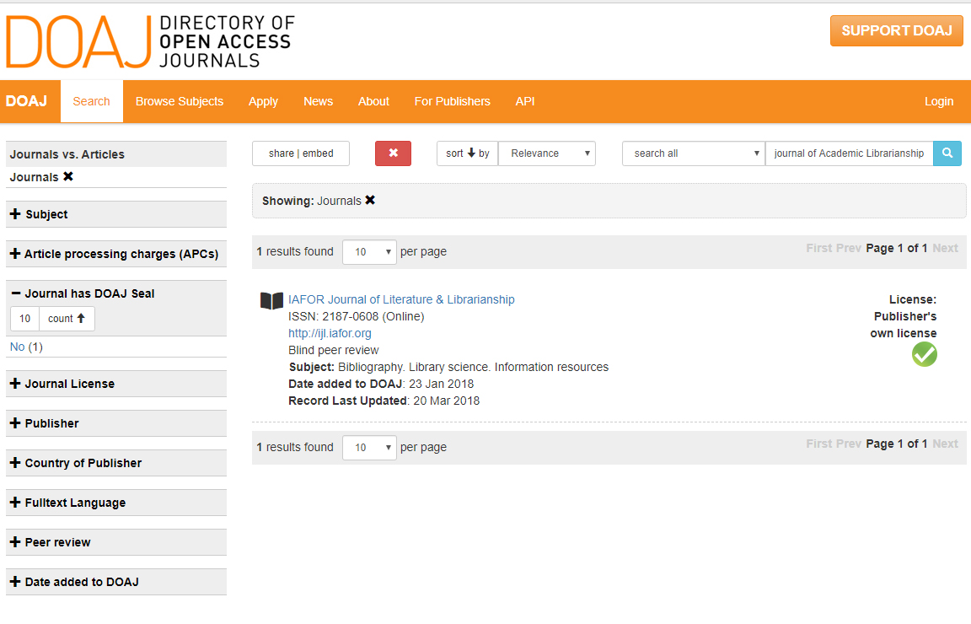Viewport: 971px width, 624px height.
Task: Open the http://ijl.iafor.org link
Action: pyautogui.click(x=330, y=333)
